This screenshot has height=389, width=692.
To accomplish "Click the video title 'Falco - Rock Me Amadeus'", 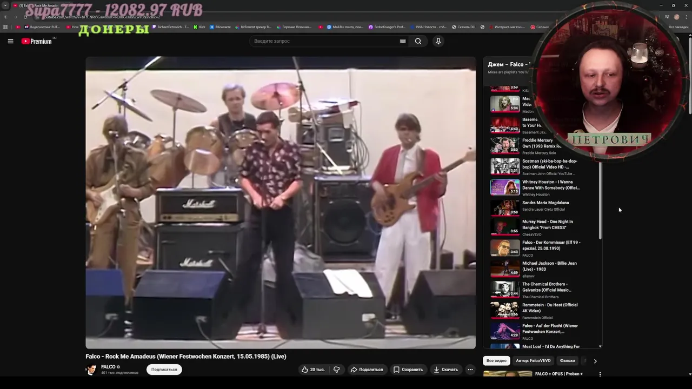I will (x=186, y=357).
